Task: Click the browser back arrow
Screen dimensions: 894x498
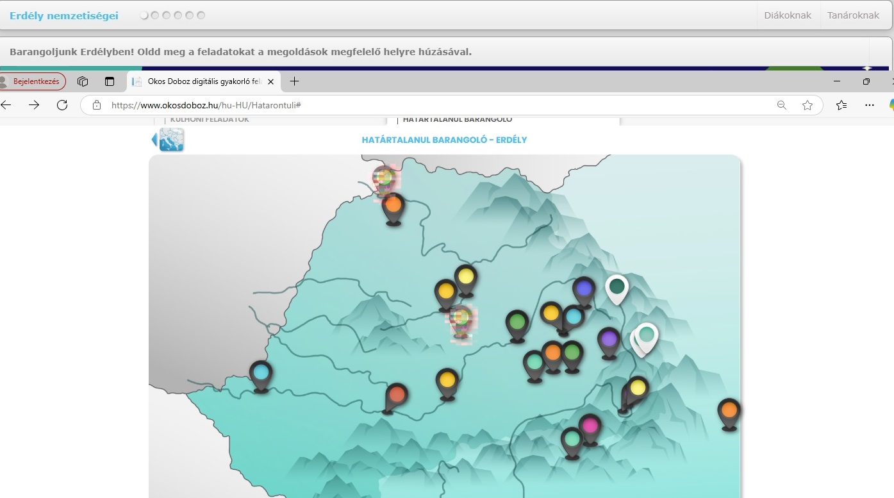Action: click(6, 105)
